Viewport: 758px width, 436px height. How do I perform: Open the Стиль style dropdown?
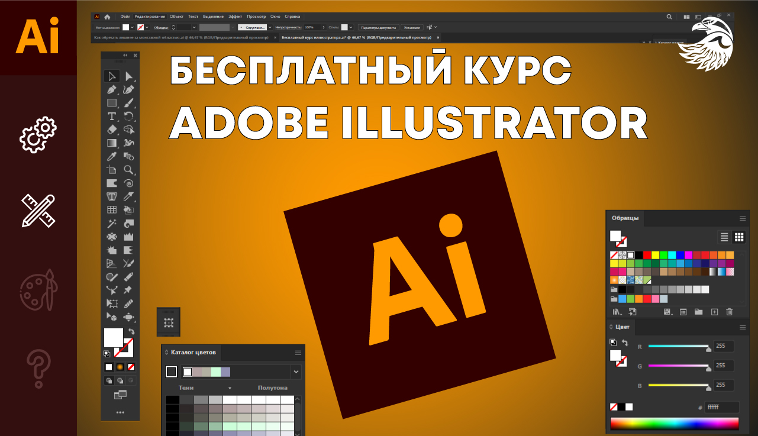tap(351, 27)
